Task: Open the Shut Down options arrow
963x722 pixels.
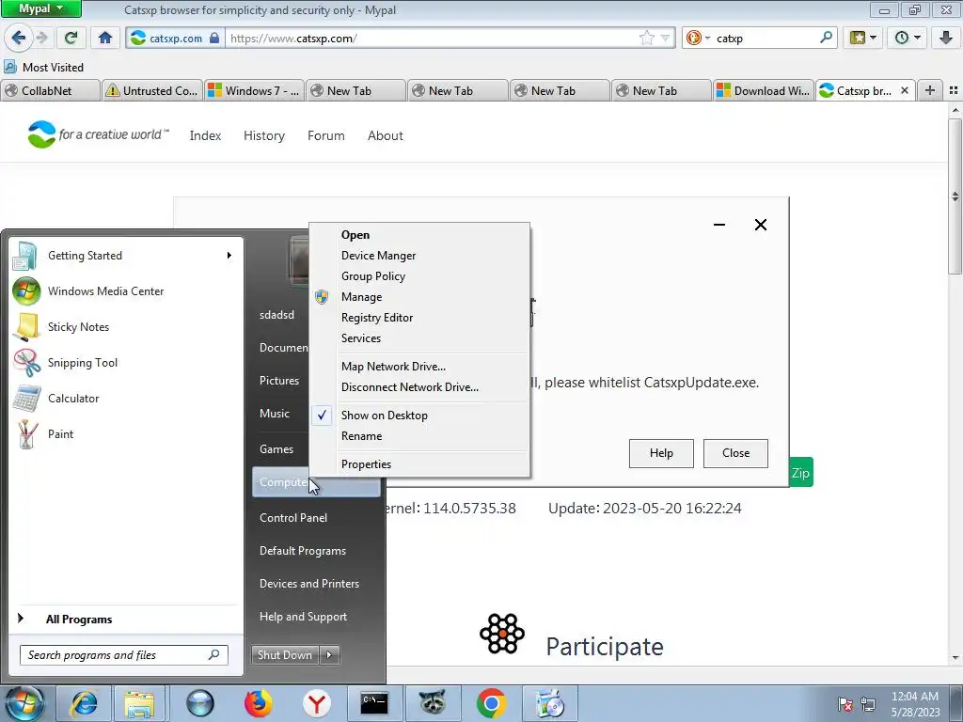Action: (x=330, y=655)
